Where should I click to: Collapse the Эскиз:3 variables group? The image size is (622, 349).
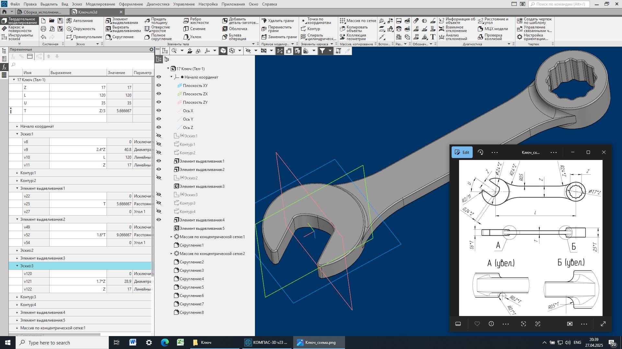click(17, 266)
